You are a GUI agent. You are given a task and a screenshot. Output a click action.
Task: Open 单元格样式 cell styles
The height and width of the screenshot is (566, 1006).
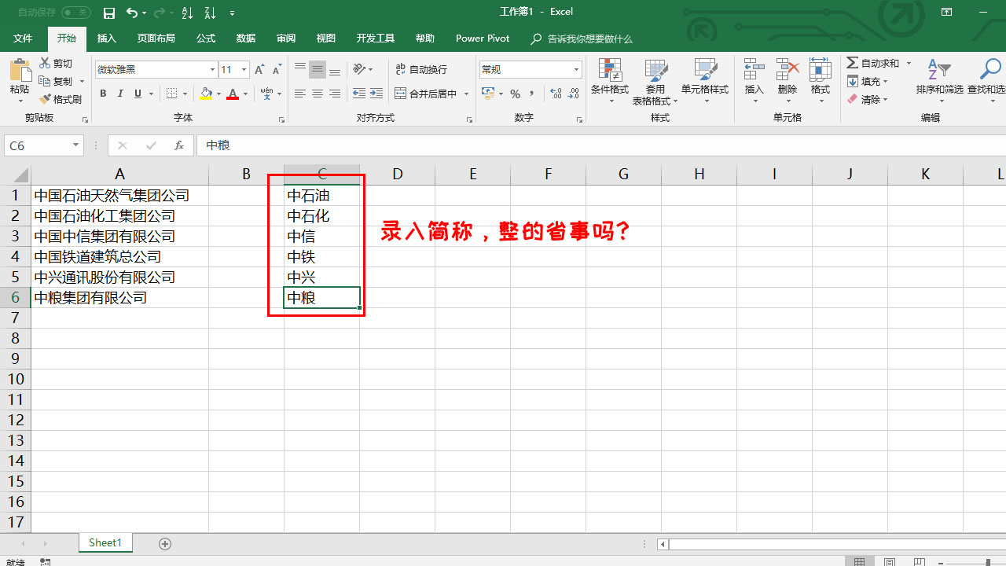click(705, 81)
